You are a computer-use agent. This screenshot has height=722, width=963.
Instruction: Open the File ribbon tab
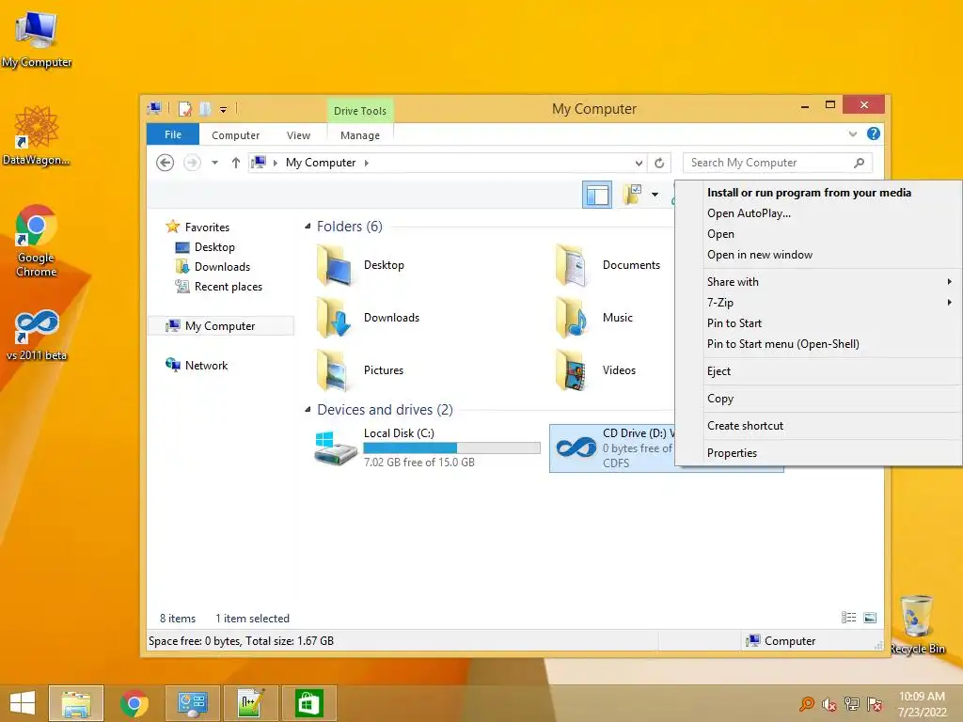click(173, 134)
